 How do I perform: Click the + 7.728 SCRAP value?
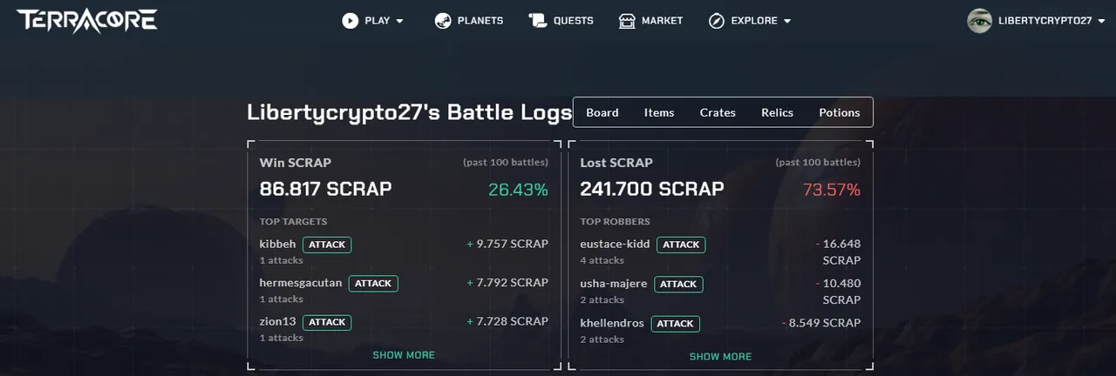[507, 322]
